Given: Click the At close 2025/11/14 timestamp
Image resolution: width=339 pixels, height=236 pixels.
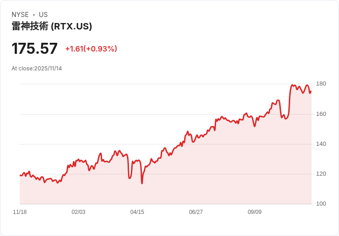Looking at the screenshot, I should pyautogui.click(x=37, y=69).
